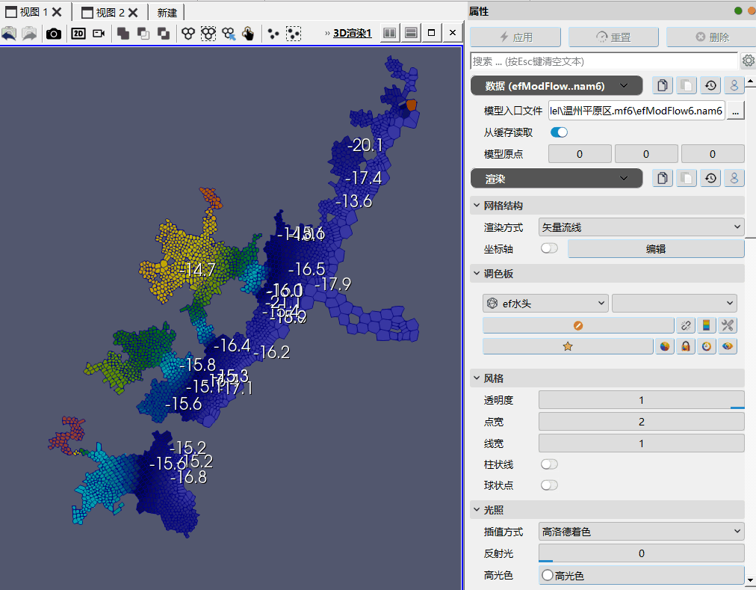This screenshot has width=756, height=590.
Task: Click the padlock color map icon
Action: [686, 346]
